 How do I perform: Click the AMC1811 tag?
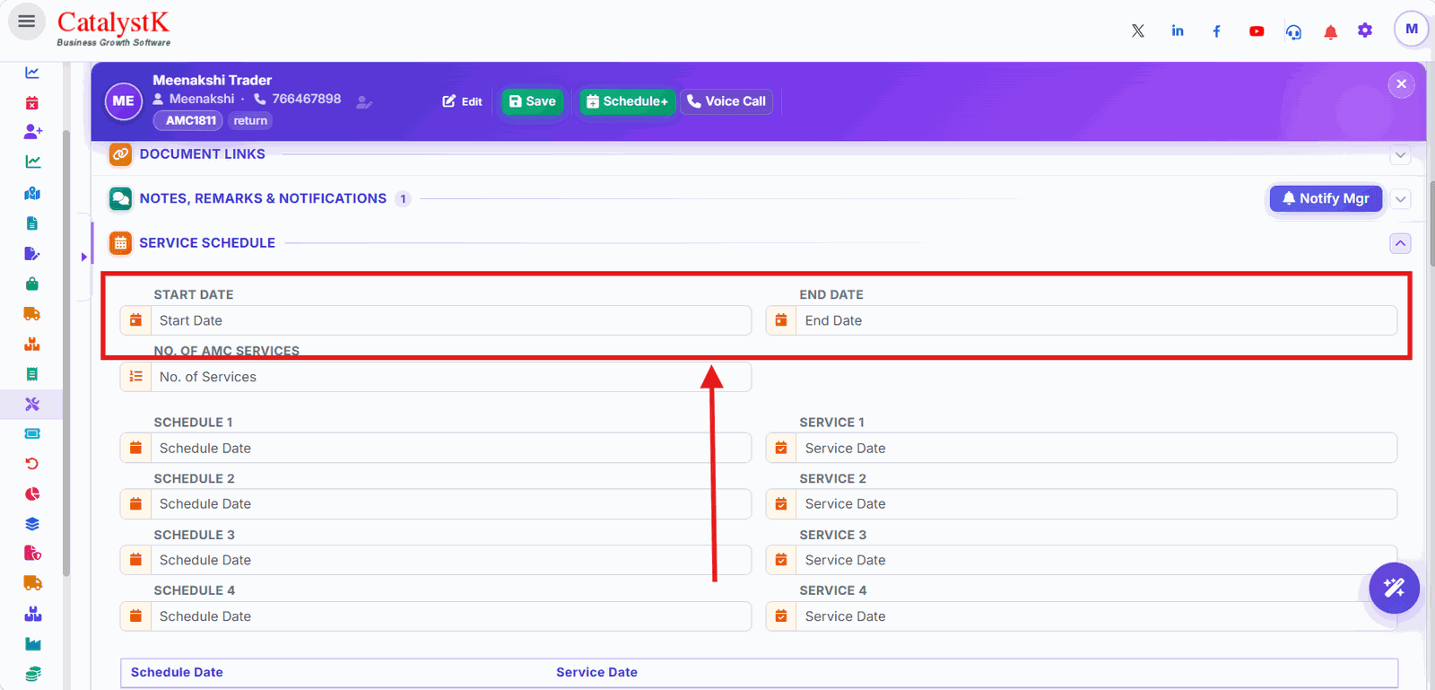pyautogui.click(x=190, y=120)
